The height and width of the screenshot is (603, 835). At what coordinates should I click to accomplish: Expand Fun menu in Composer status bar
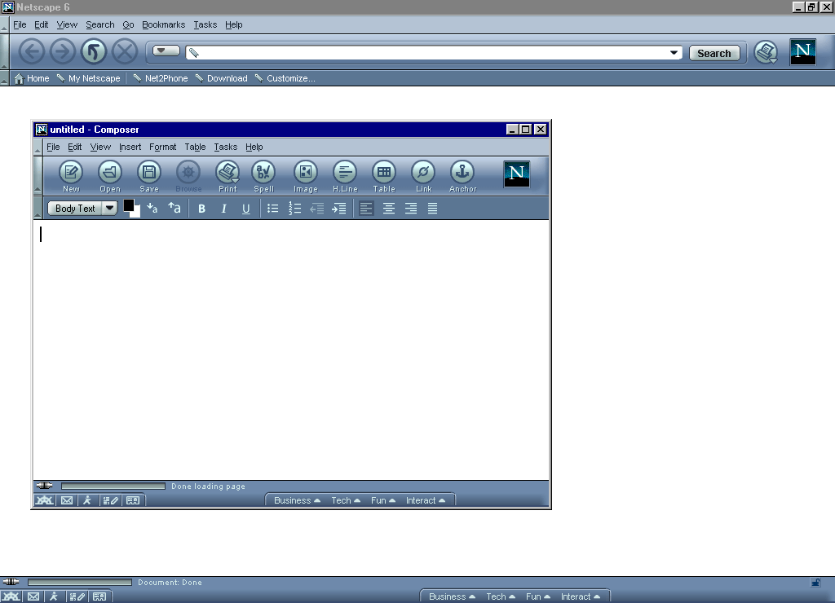tap(383, 500)
